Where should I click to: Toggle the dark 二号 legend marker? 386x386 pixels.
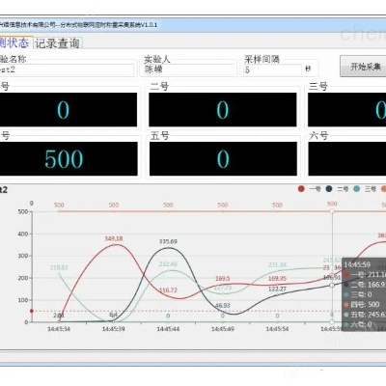329,189
